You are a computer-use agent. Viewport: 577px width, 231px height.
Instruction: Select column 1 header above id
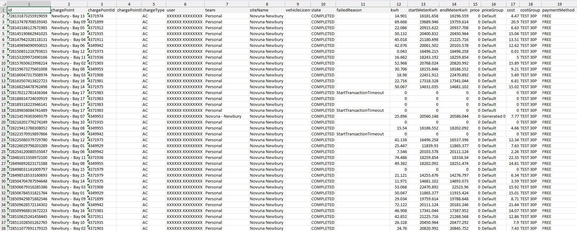29,4
